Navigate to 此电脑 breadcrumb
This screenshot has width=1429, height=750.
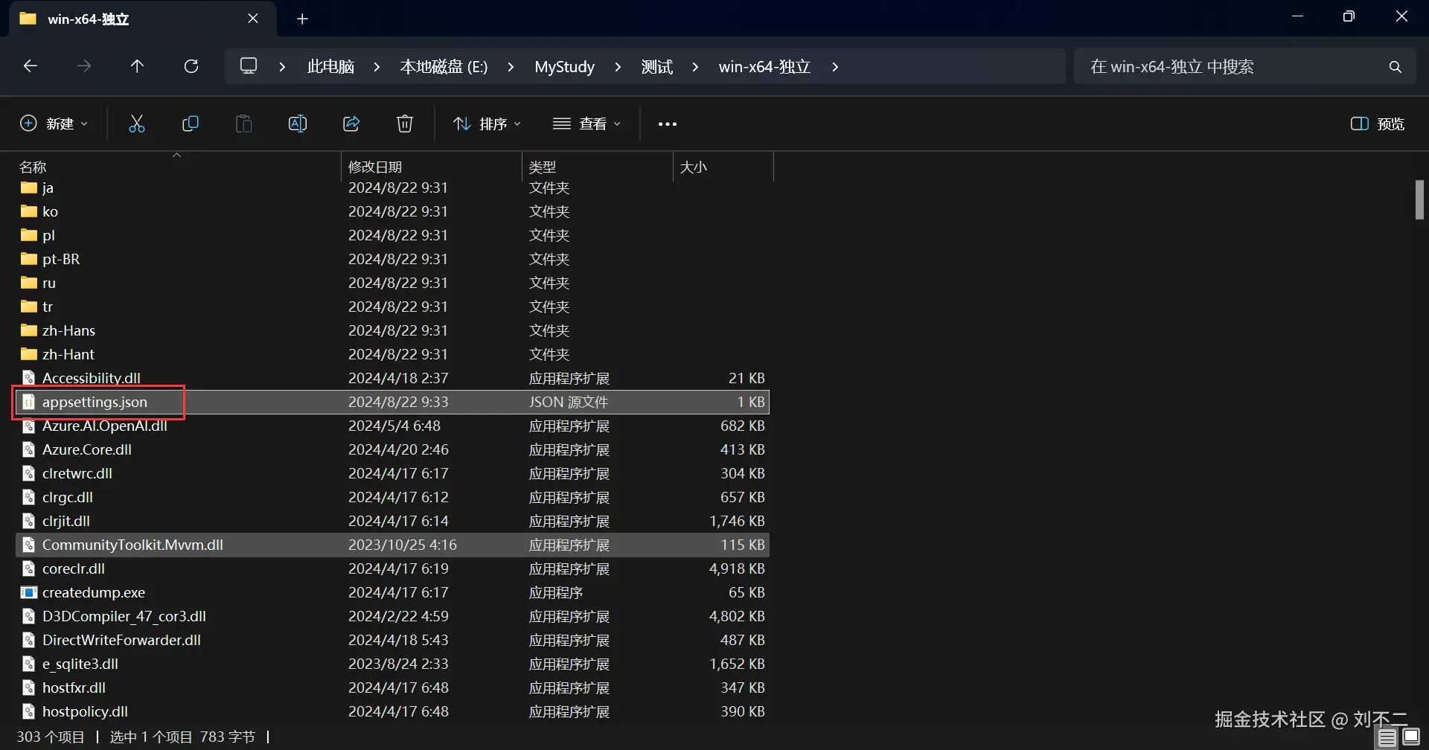330,67
